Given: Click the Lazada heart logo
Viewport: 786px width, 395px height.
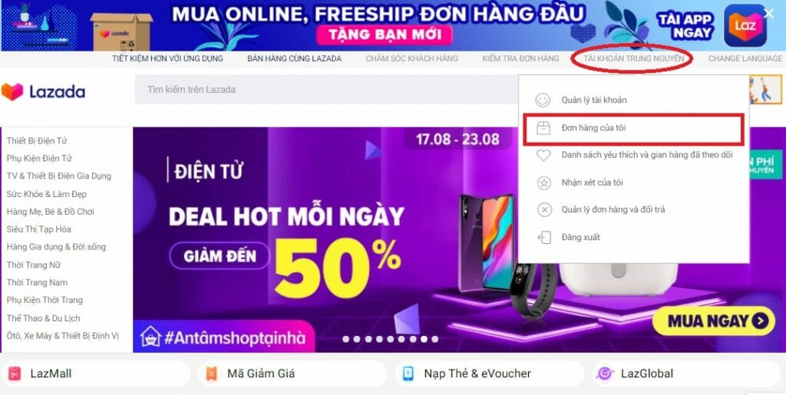Looking at the screenshot, I should pyautogui.click(x=12, y=91).
